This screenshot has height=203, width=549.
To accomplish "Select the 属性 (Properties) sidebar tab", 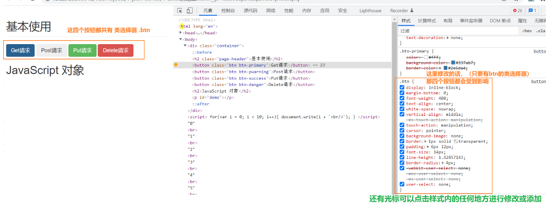I will (x=522, y=21).
